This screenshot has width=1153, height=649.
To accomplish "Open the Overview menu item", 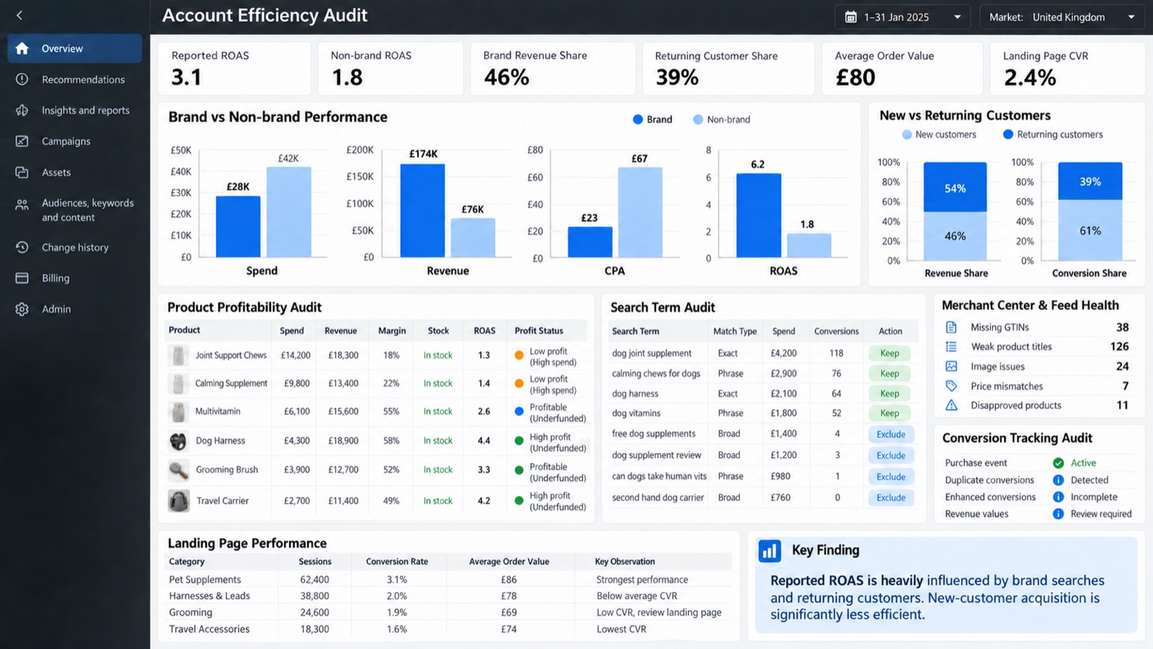I will point(75,48).
